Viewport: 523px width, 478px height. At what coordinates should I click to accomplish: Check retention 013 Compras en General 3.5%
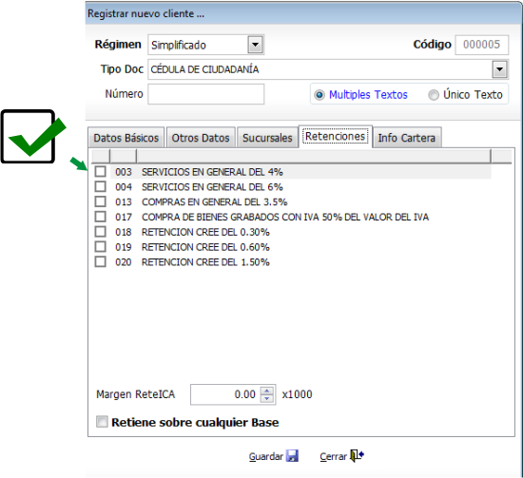point(101,201)
